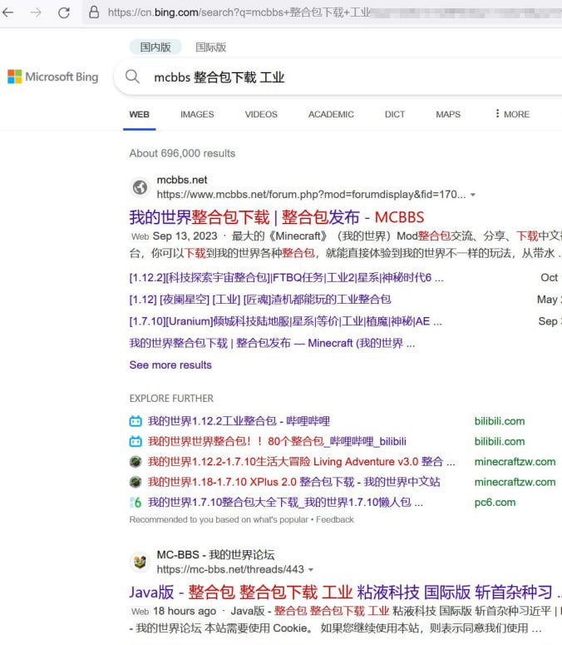Open the IMAGES tab
Viewport: 562px width, 645px height.
[197, 114]
